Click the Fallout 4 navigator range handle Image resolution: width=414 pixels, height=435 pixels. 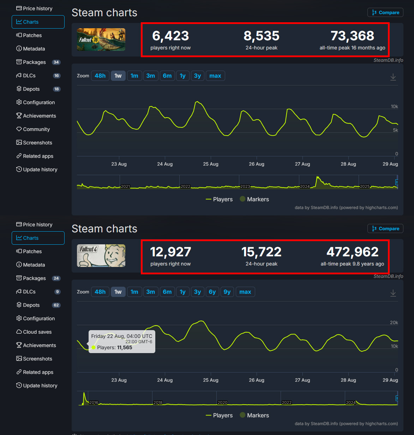[397, 398]
